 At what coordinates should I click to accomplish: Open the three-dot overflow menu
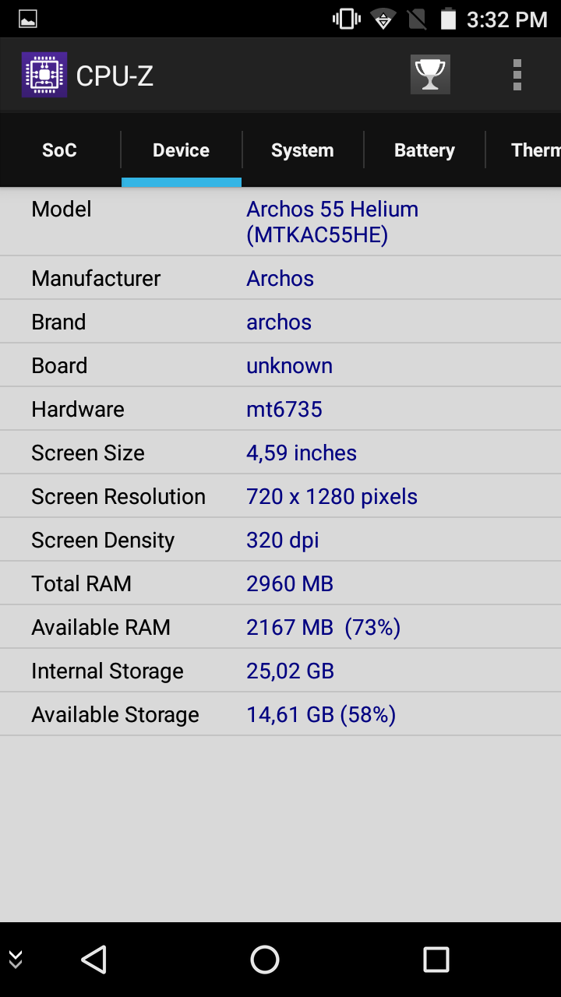click(517, 75)
